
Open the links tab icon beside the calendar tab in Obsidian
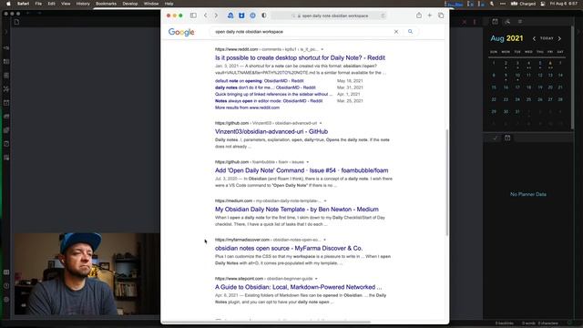(507, 22)
